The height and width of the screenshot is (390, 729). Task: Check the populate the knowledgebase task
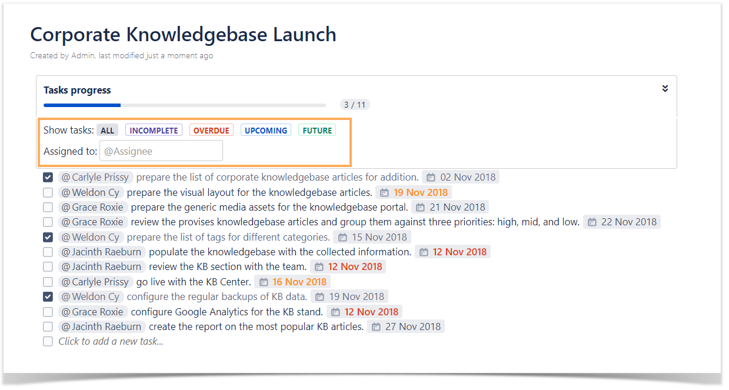click(48, 252)
